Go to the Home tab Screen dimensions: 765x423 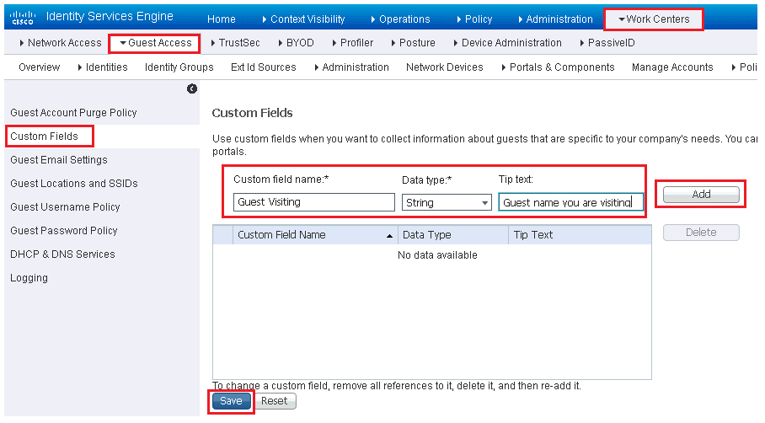(221, 19)
